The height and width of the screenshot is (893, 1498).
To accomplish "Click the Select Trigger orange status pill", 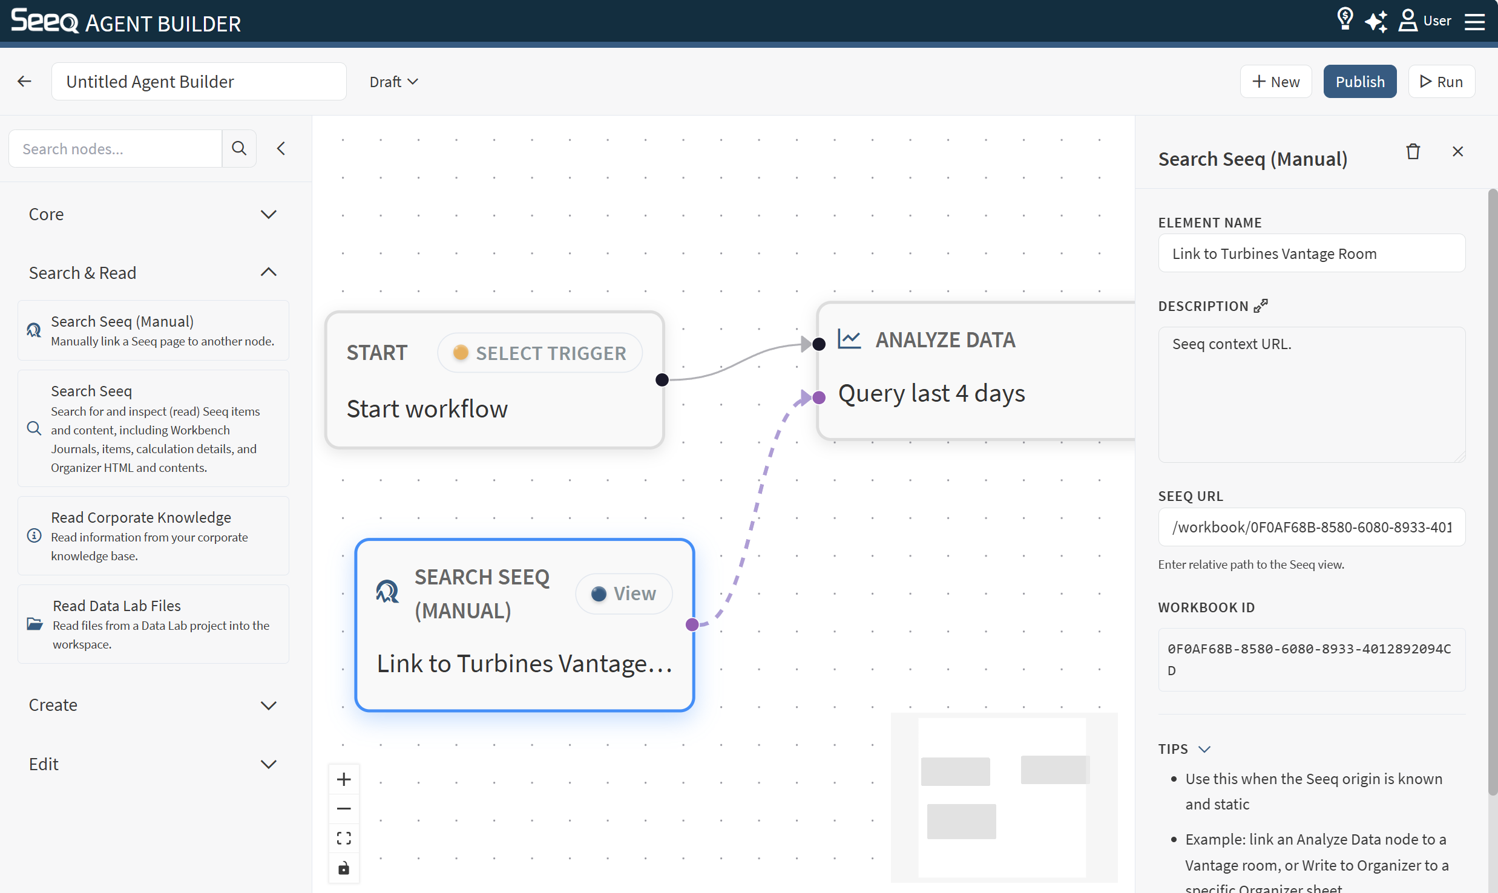I will (x=540, y=353).
